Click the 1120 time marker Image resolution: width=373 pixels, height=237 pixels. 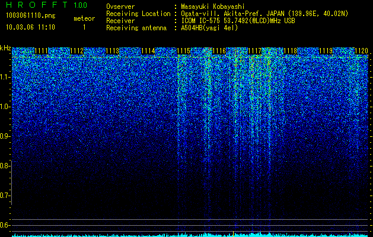click(x=361, y=51)
